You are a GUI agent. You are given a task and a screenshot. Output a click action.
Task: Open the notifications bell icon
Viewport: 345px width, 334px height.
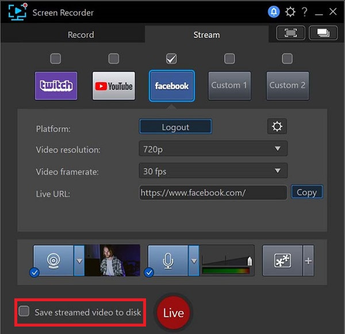274,11
